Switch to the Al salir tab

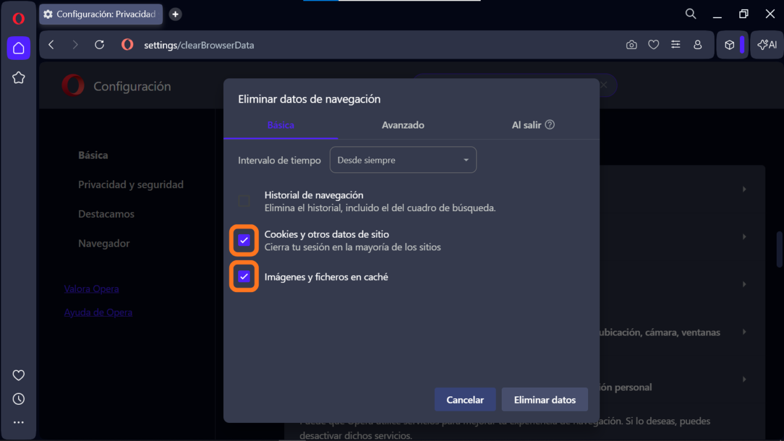pyautogui.click(x=526, y=125)
